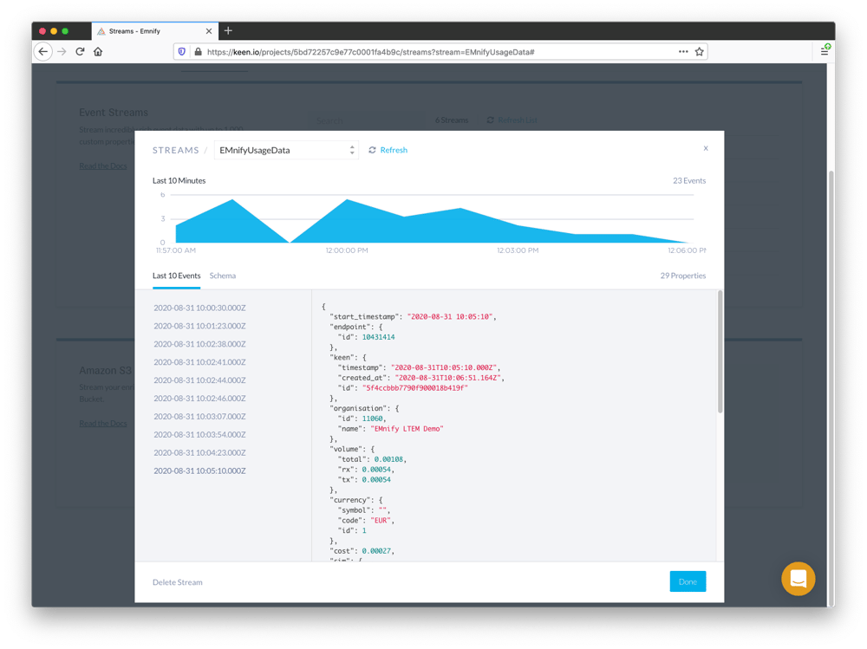Open the orange chat support bubble
Viewport: 867px width, 649px height.
pyautogui.click(x=798, y=579)
